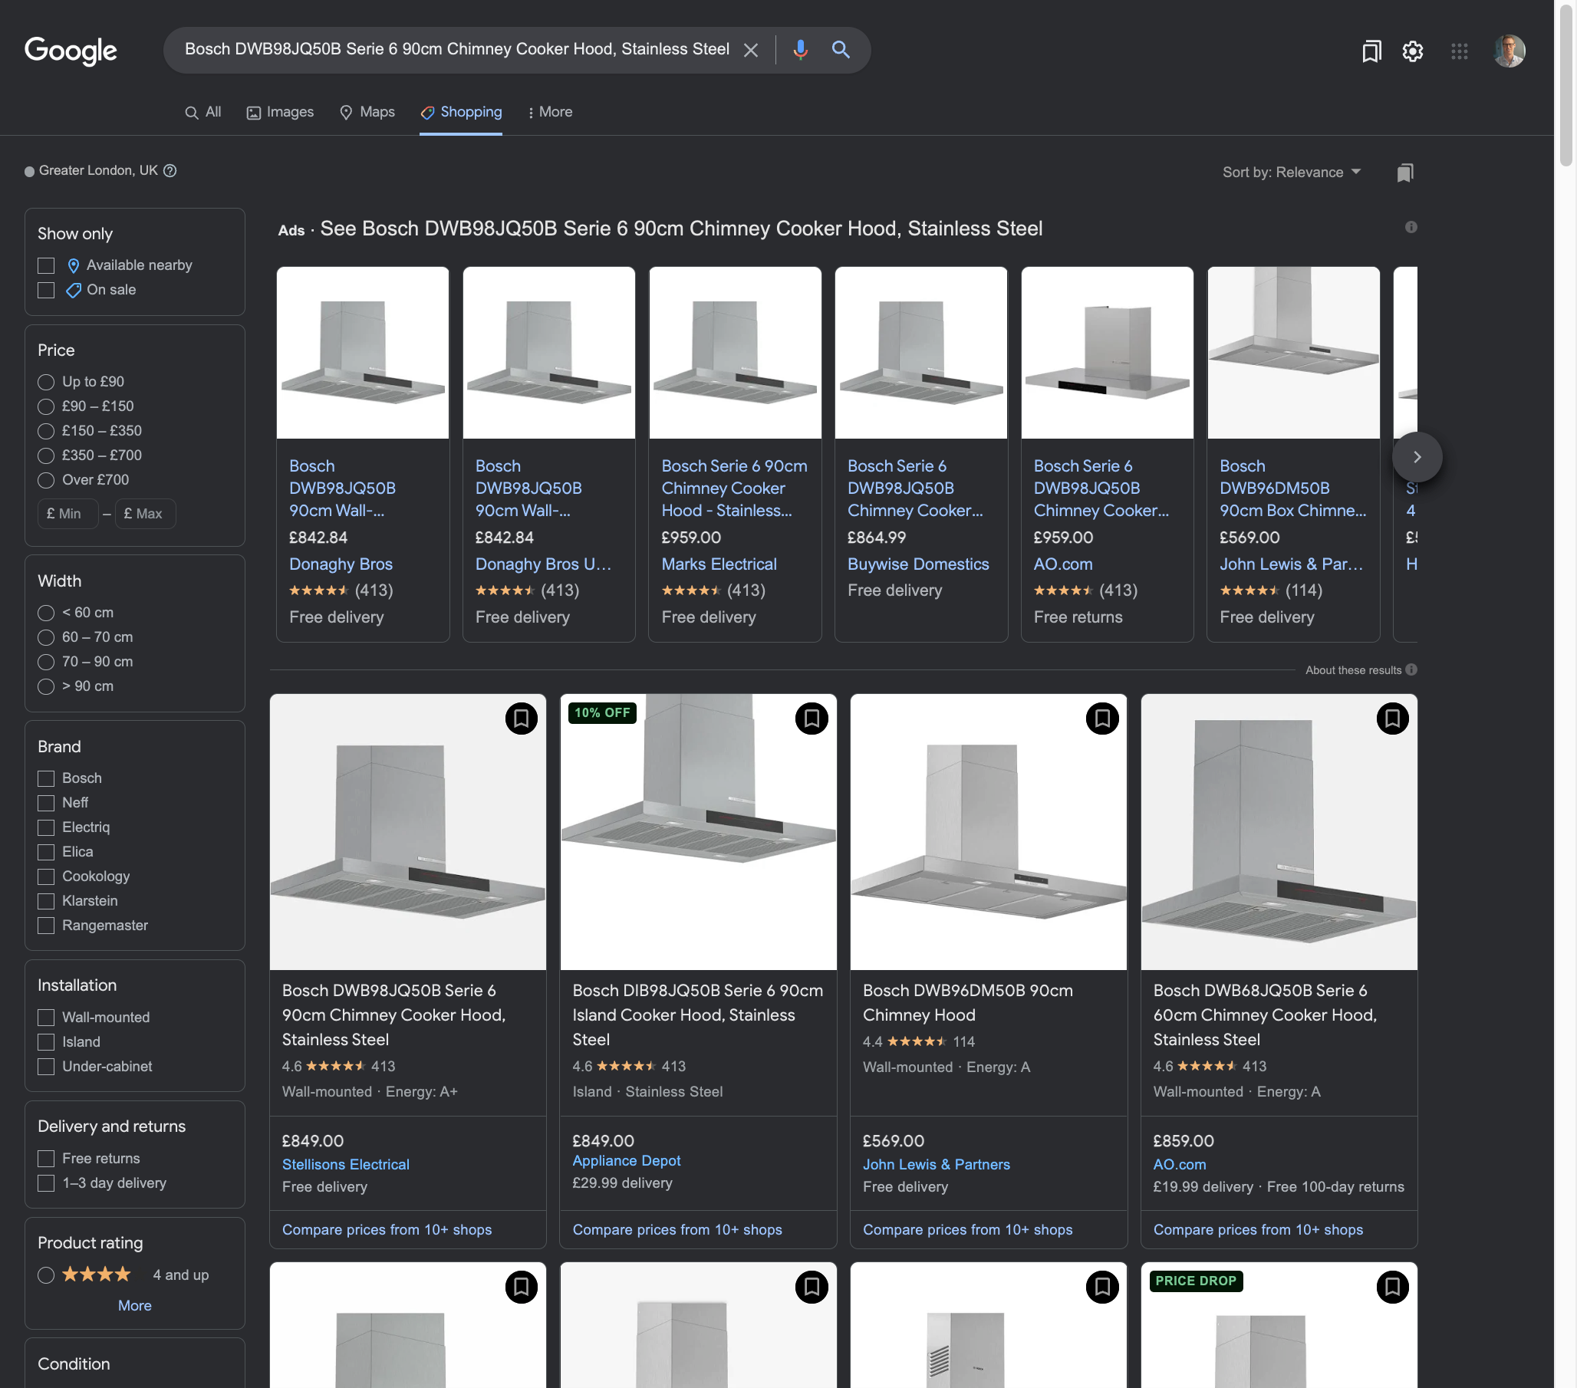Viewport: 1577px width, 1388px height.
Task: Expand More under Product rating
Action: pyautogui.click(x=134, y=1305)
